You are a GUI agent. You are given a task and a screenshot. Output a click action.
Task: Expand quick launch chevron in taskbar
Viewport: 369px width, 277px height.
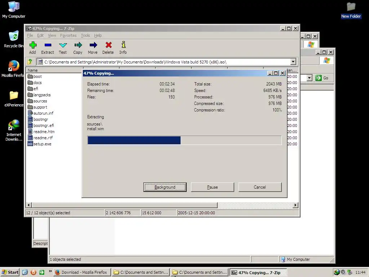(50, 271)
